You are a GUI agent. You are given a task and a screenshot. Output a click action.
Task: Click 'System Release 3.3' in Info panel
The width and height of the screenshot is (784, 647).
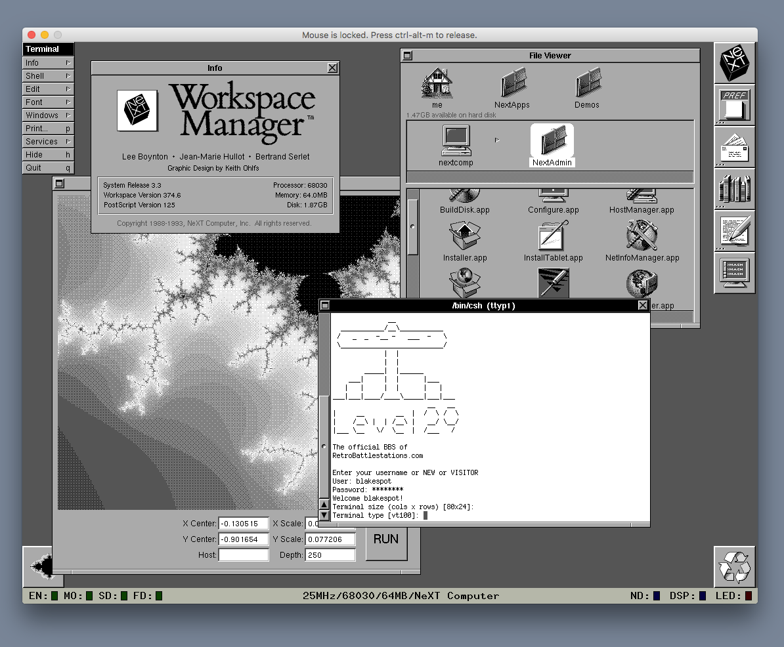(132, 185)
